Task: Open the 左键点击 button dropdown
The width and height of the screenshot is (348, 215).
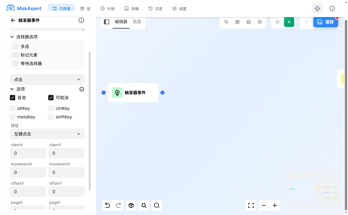Action: pyautogui.click(x=47, y=134)
